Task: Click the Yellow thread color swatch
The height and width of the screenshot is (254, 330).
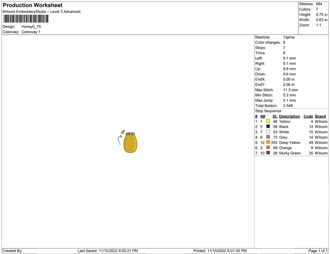Action: coord(268,121)
